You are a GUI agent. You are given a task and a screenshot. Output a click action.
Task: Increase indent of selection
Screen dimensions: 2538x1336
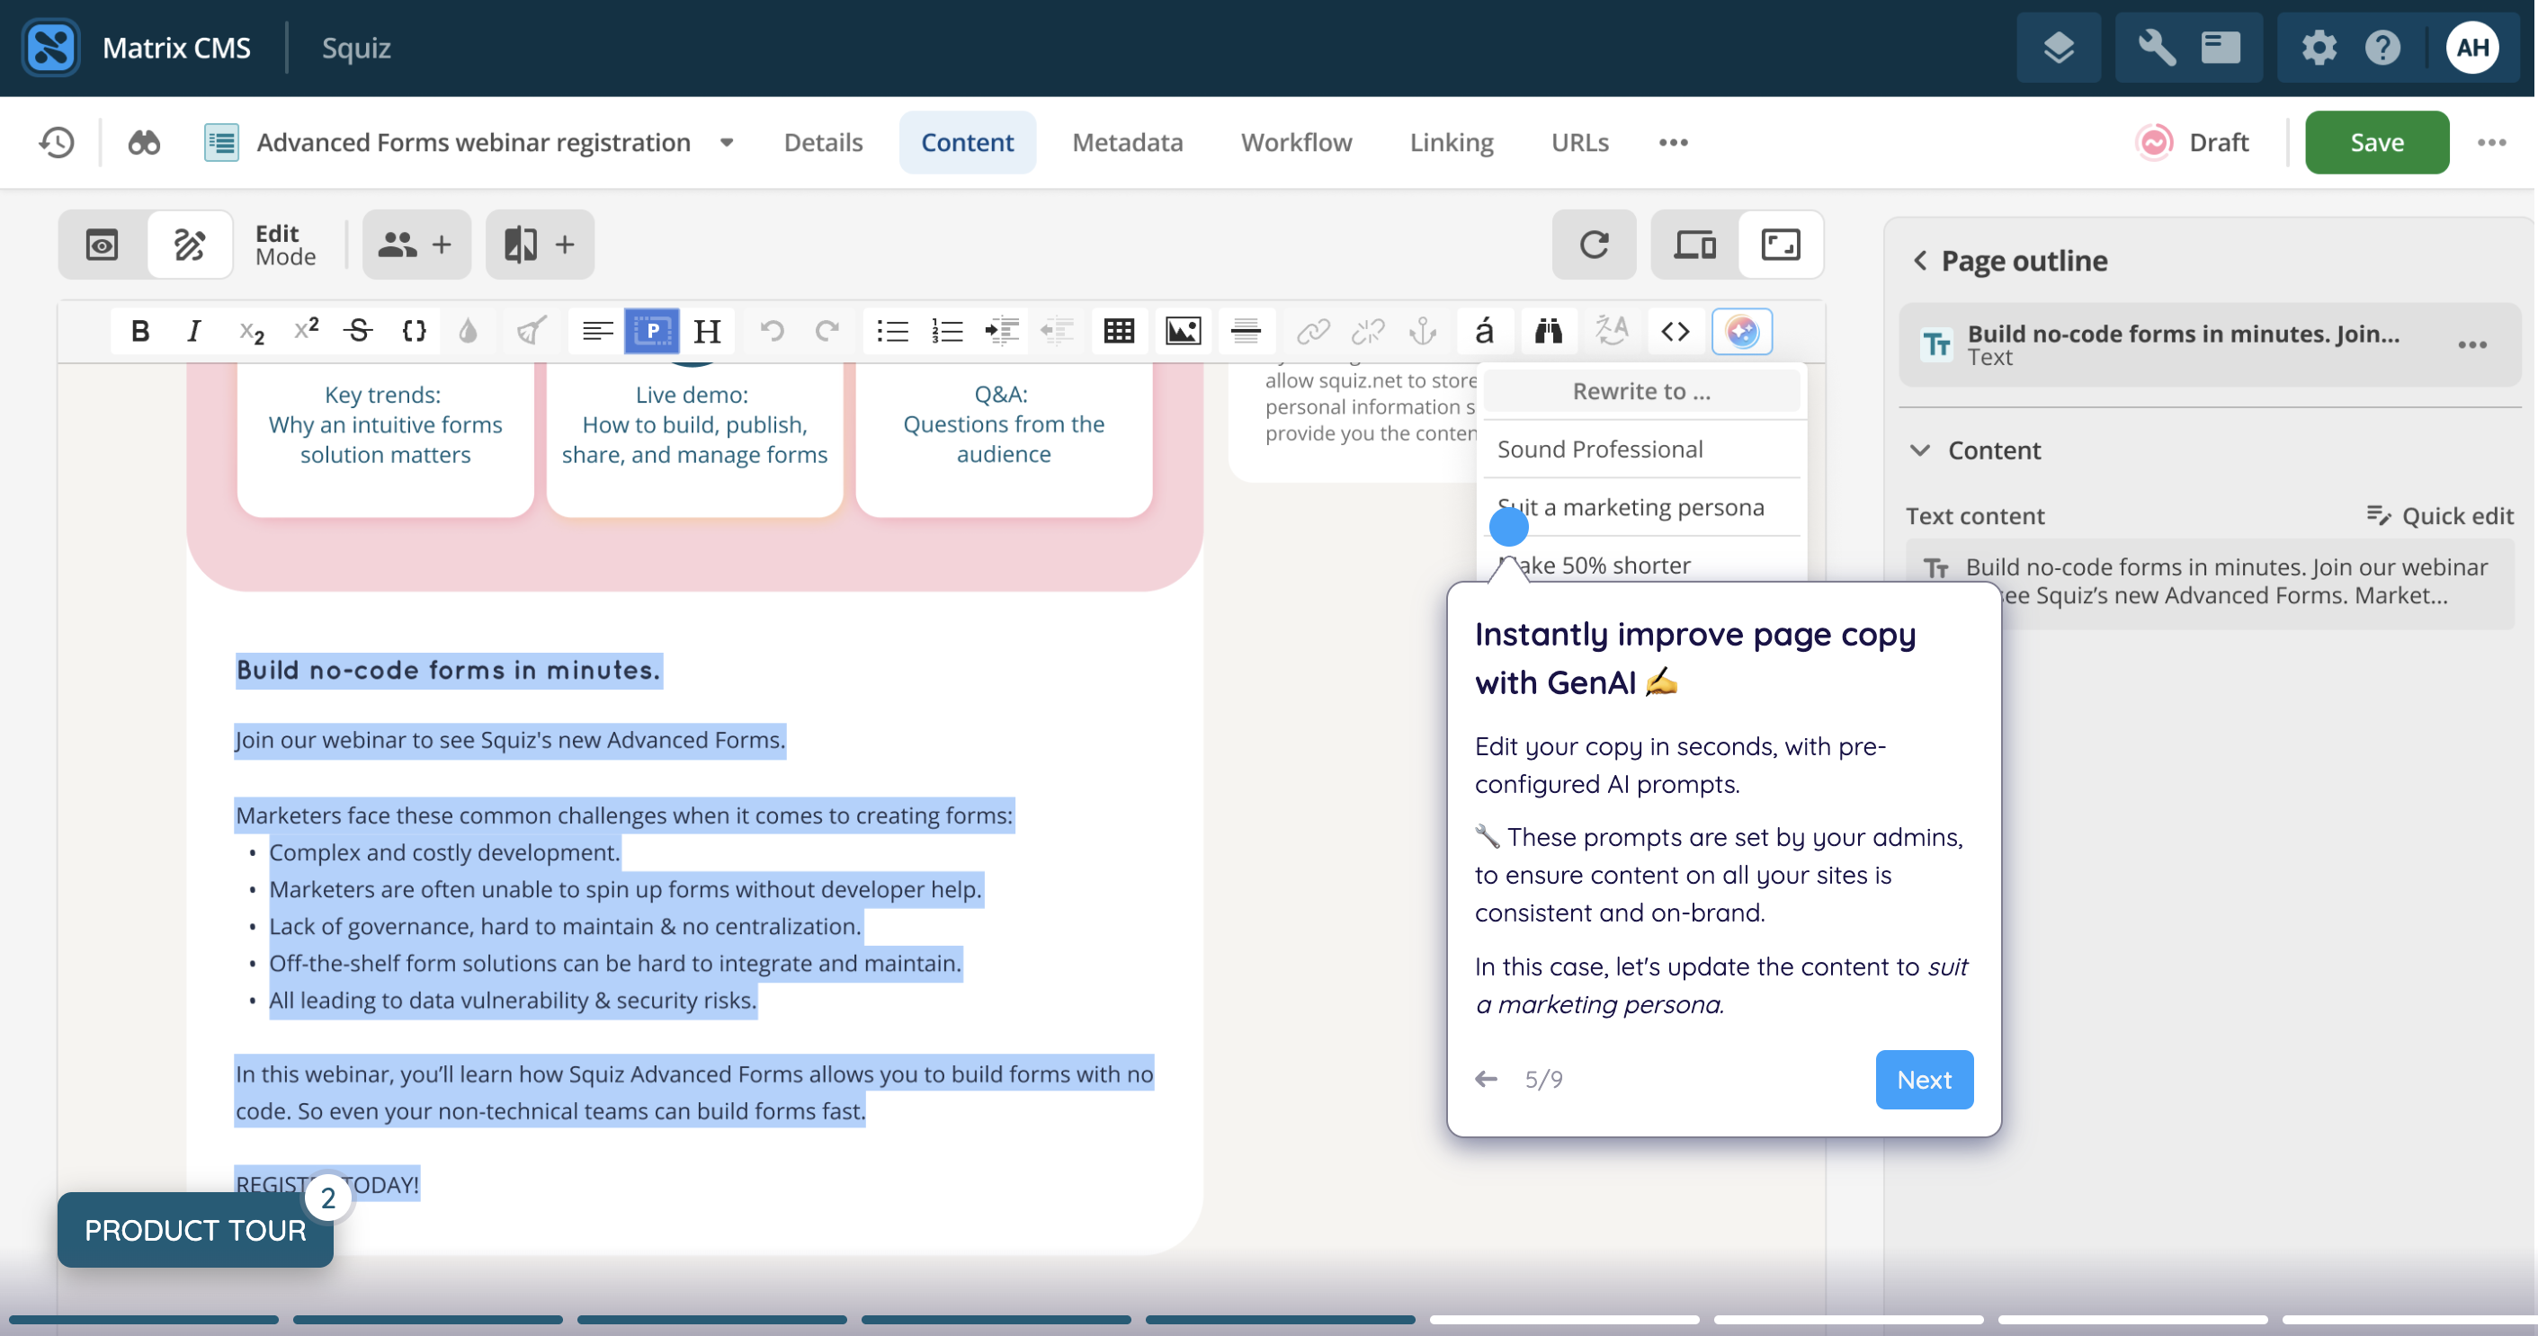pos(1002,331)
